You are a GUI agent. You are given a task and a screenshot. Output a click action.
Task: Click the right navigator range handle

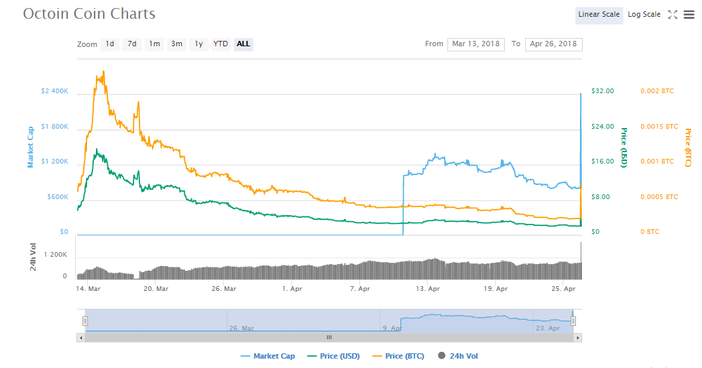coord(573,321)
